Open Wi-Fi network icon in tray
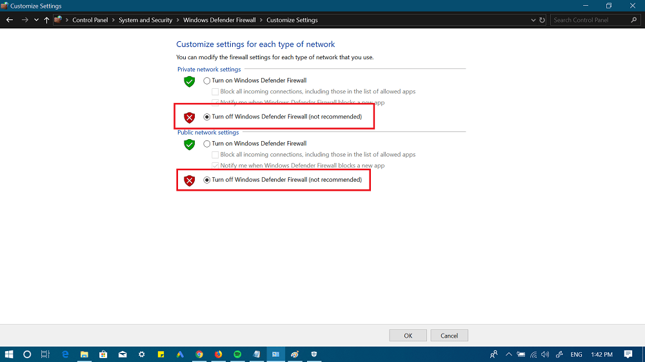 pyautogui.click(x=533, y=354)
